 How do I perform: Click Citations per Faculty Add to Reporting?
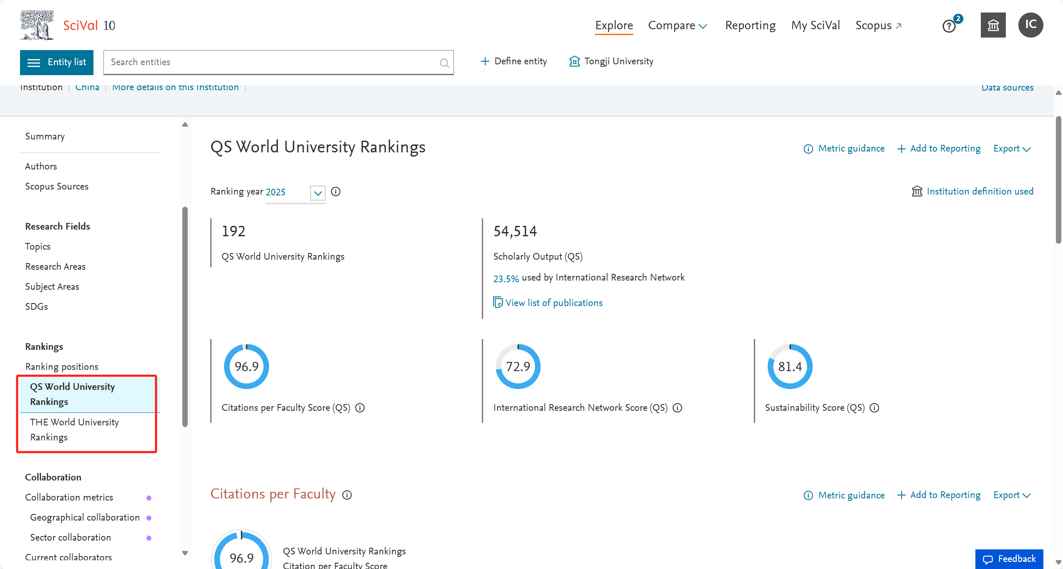(x=939, y=495)
